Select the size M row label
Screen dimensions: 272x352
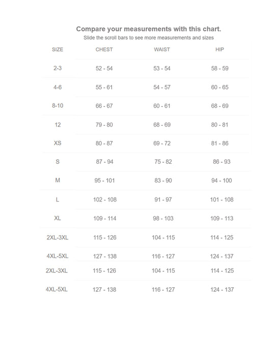[58, 180]
